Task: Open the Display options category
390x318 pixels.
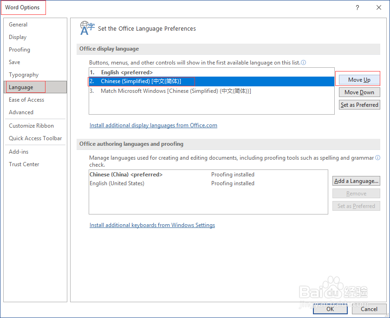Action: (x=35, y=37)
